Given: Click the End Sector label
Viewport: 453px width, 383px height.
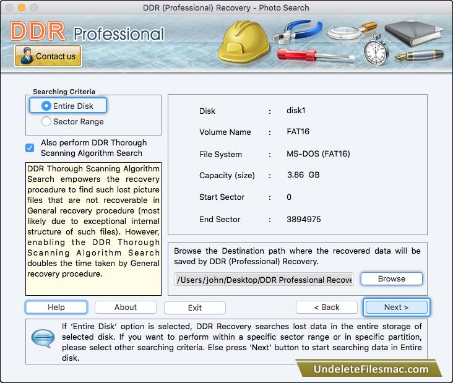Looking at the screenshot, I should coord(220,219).
